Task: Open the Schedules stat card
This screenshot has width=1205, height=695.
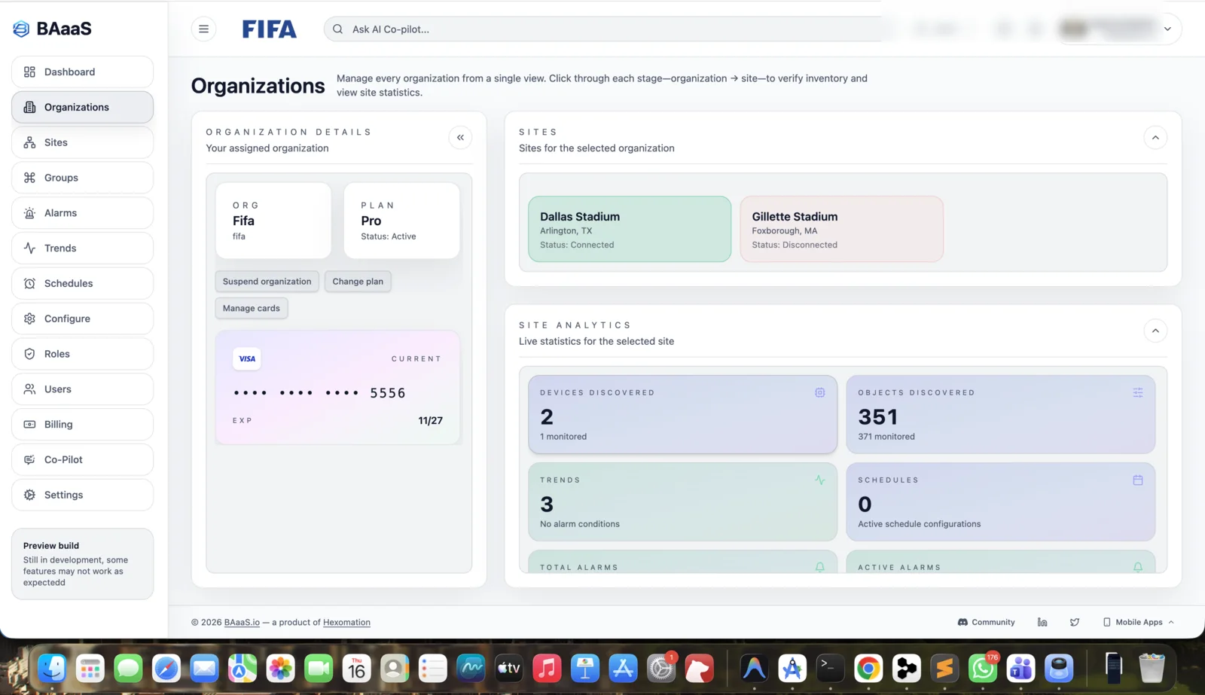Action: coord(1000,501)
